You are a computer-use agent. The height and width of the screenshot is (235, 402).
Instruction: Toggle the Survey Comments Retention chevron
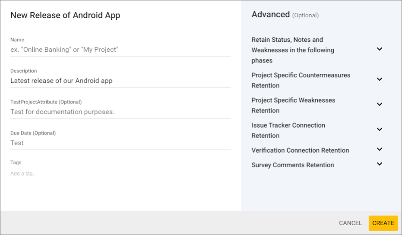click(x=380, y=164)
